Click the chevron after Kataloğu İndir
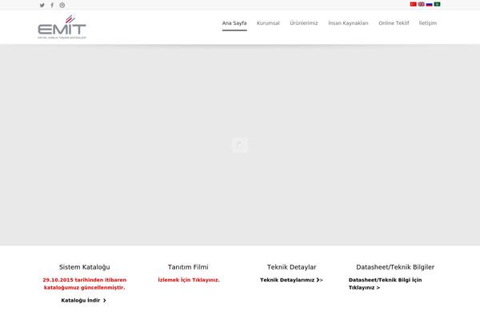The width and height of the screenshot is (480, 320). coord(105,301)
